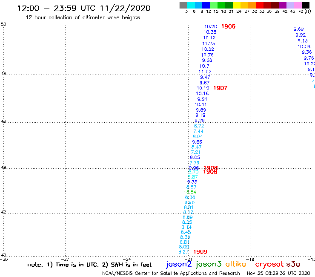Click the 8.72 wave height reading
Viewport: 315px width, 277px height.
199,126
